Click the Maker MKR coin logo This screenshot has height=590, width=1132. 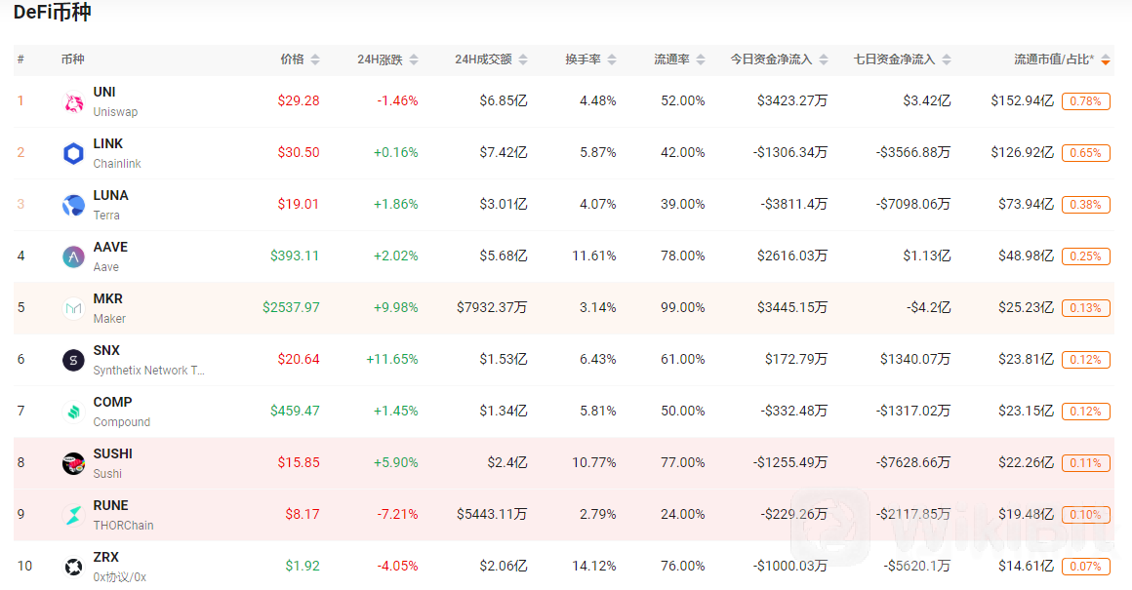[x=73, y=309]
